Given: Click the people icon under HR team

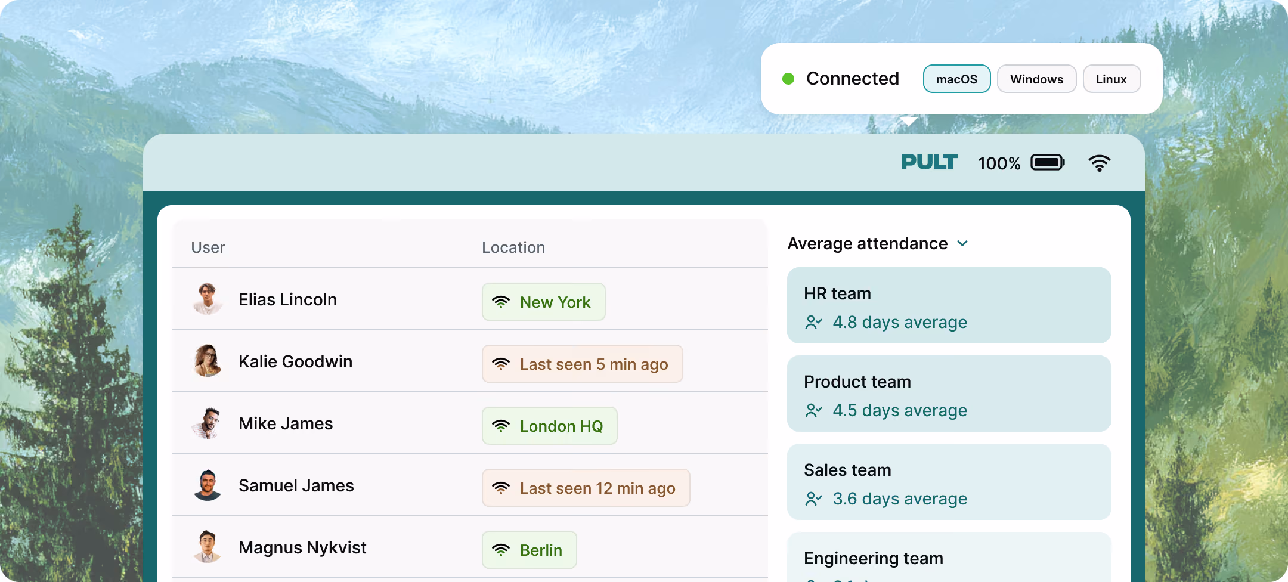Looking at the screenshot, I should coord(813,323).
